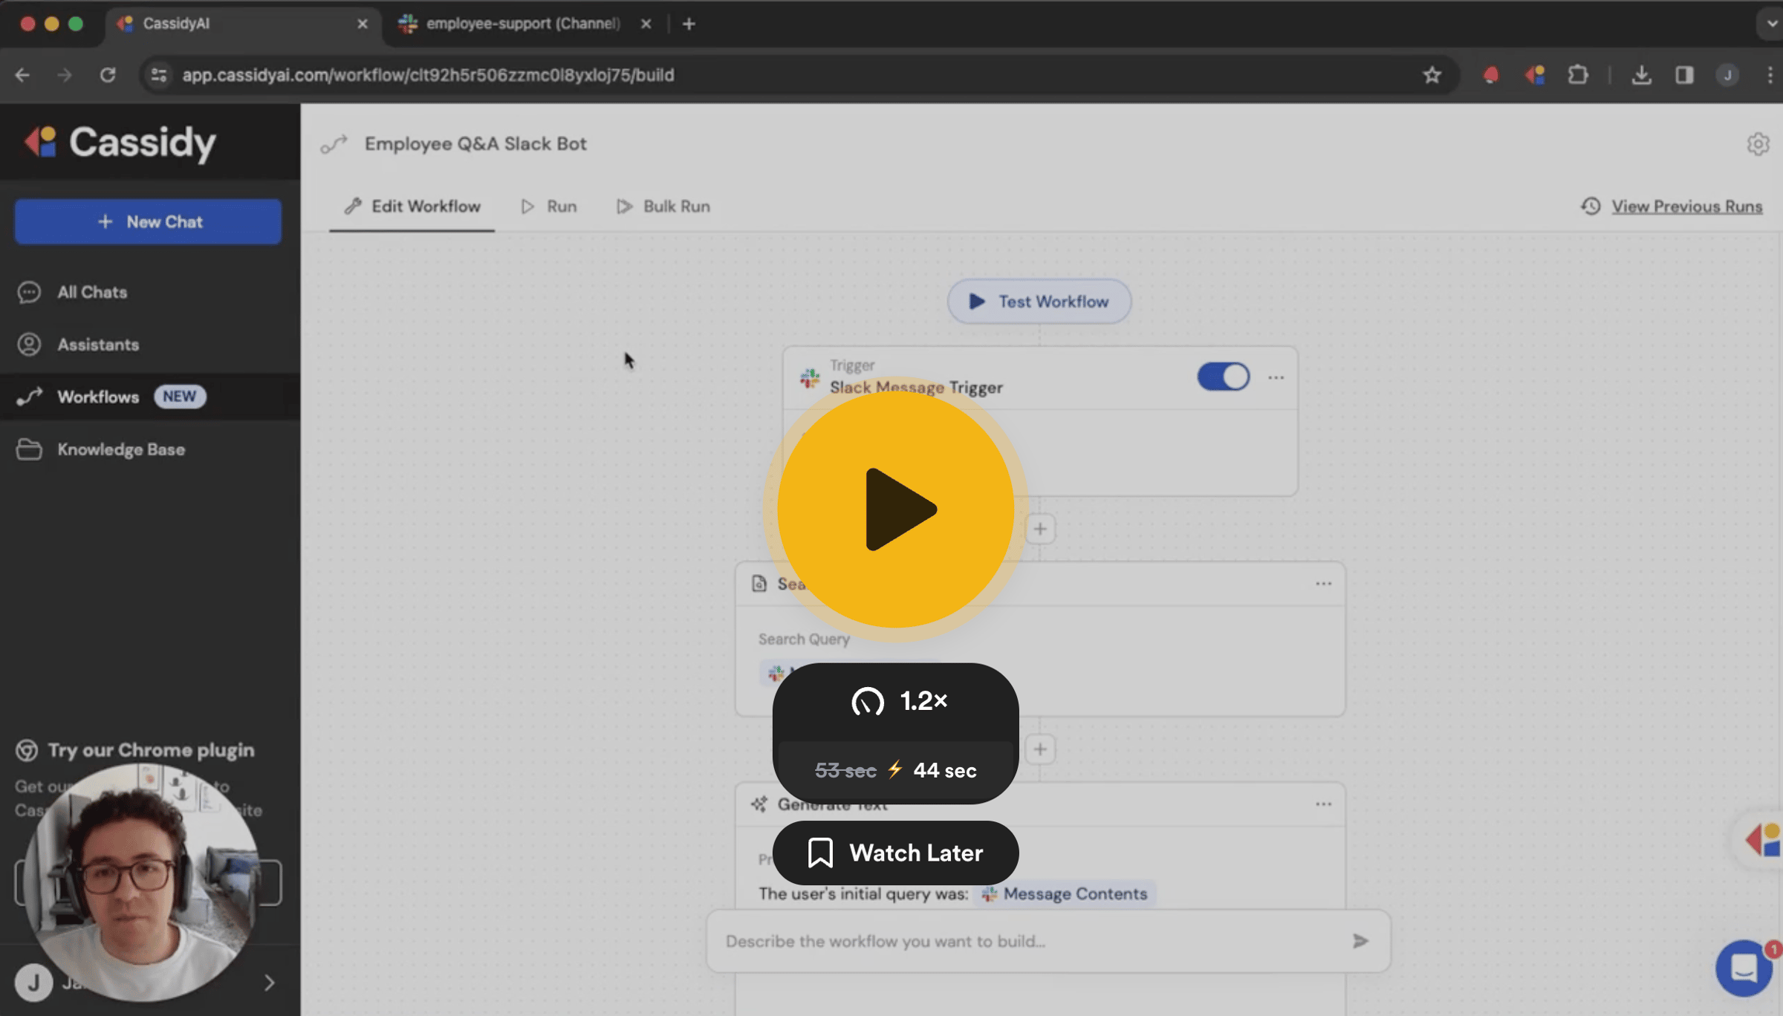Viewport: 1783px width, 1016px height.
Task: Click the workflow icon beside the title
Action: (x=334, y=144)
